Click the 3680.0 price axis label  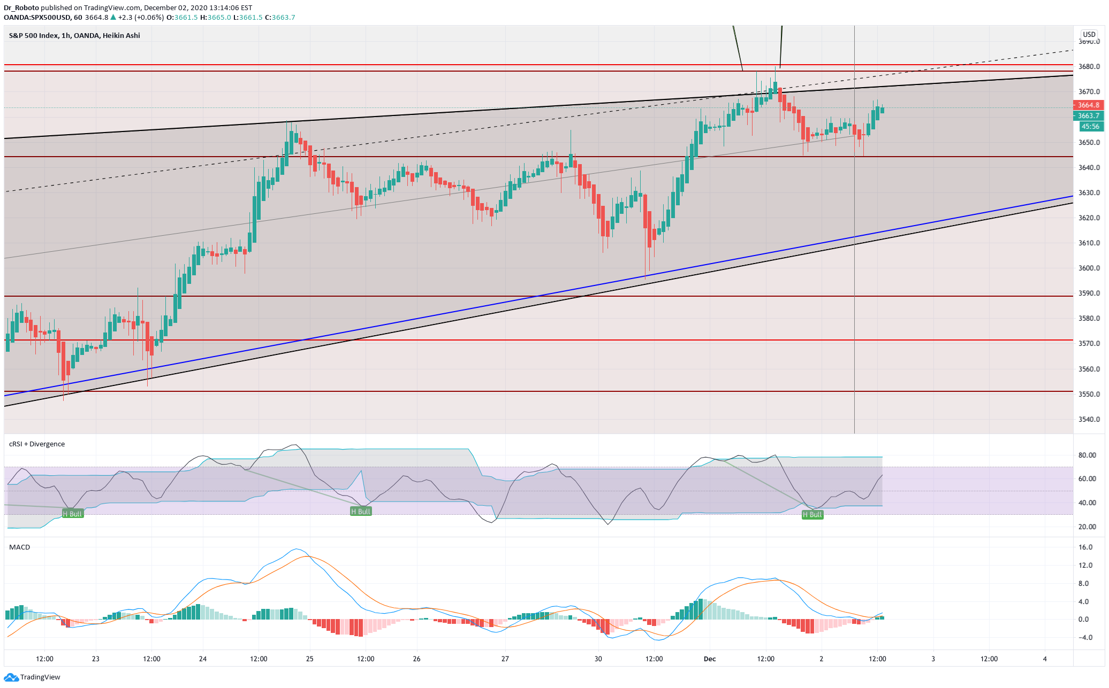point(1089,67)
